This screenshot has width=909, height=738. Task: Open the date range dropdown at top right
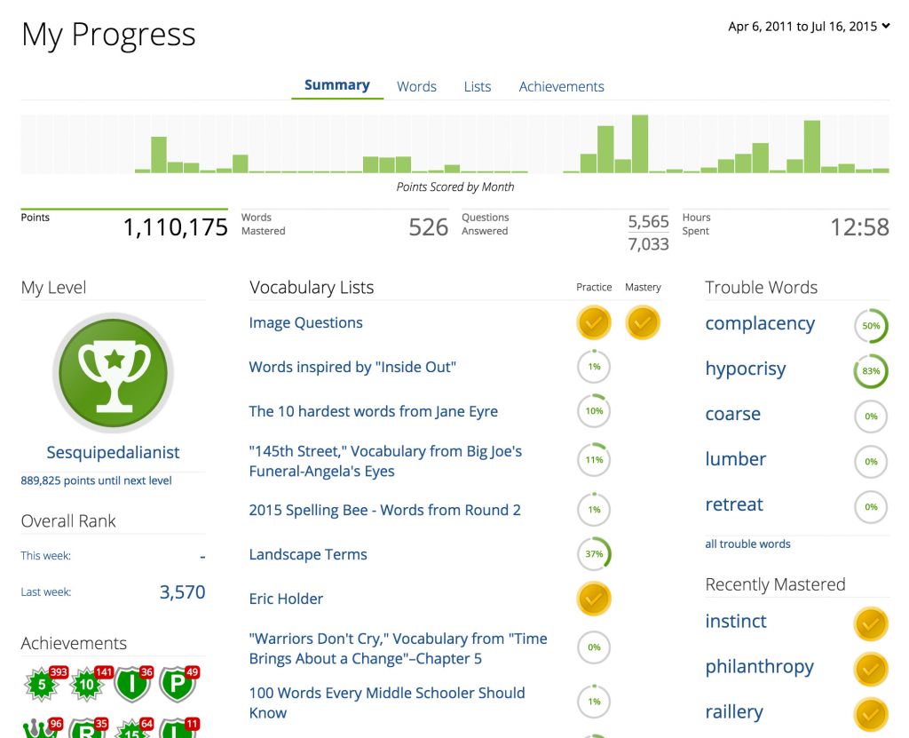[x=808, y=26]
